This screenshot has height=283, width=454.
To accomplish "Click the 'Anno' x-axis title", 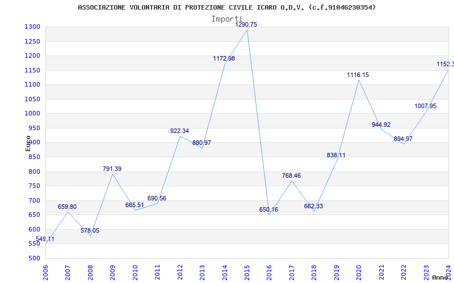I will coord(440,277).
